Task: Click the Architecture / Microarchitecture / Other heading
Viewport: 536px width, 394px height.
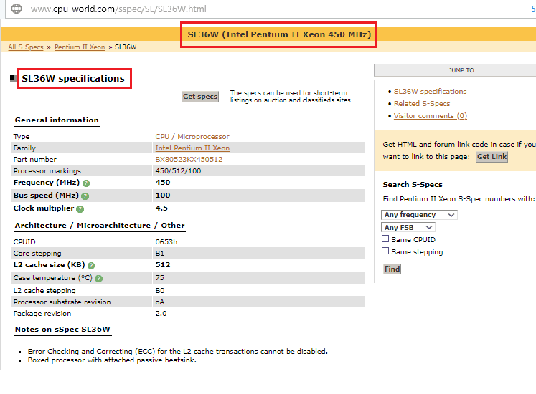Action: (x=100, y=226)
